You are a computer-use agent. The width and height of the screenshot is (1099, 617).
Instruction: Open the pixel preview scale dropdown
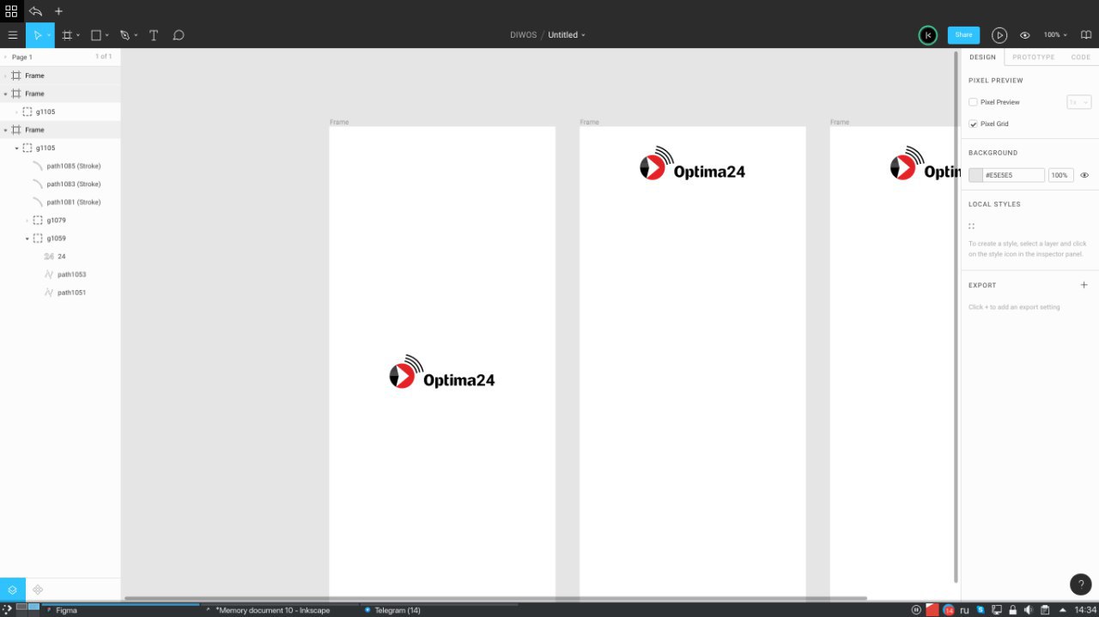click(1078, 102)
